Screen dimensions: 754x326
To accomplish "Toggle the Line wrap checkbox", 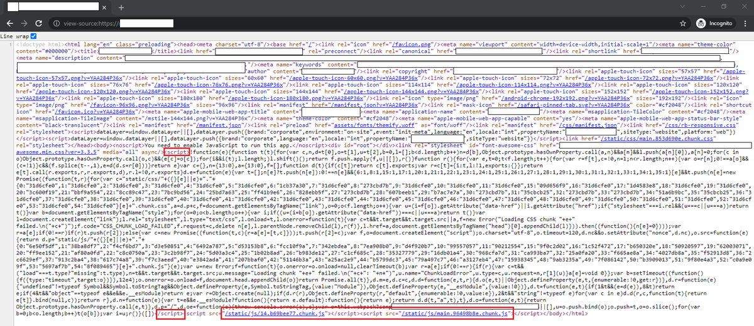I will pos(33,36).
